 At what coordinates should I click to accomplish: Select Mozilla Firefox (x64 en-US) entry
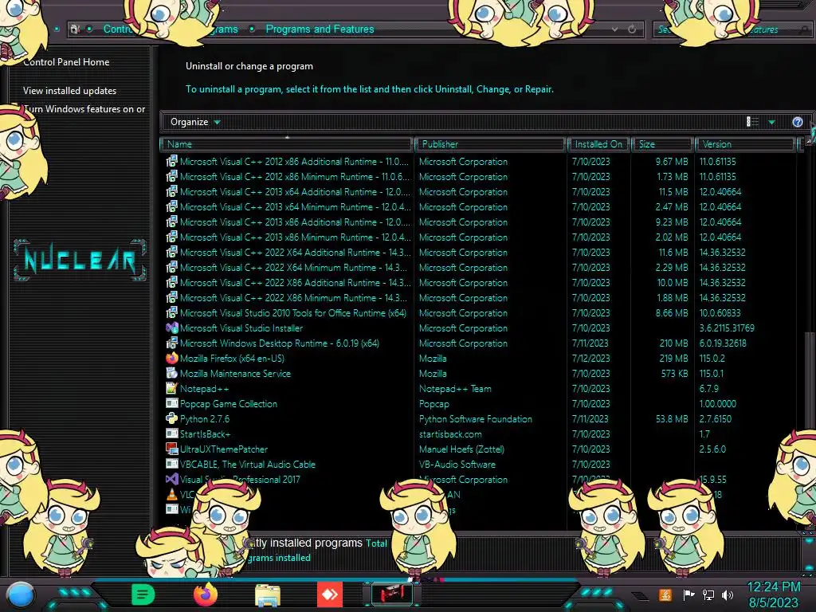pyautogui.click(x=232, y=358)
